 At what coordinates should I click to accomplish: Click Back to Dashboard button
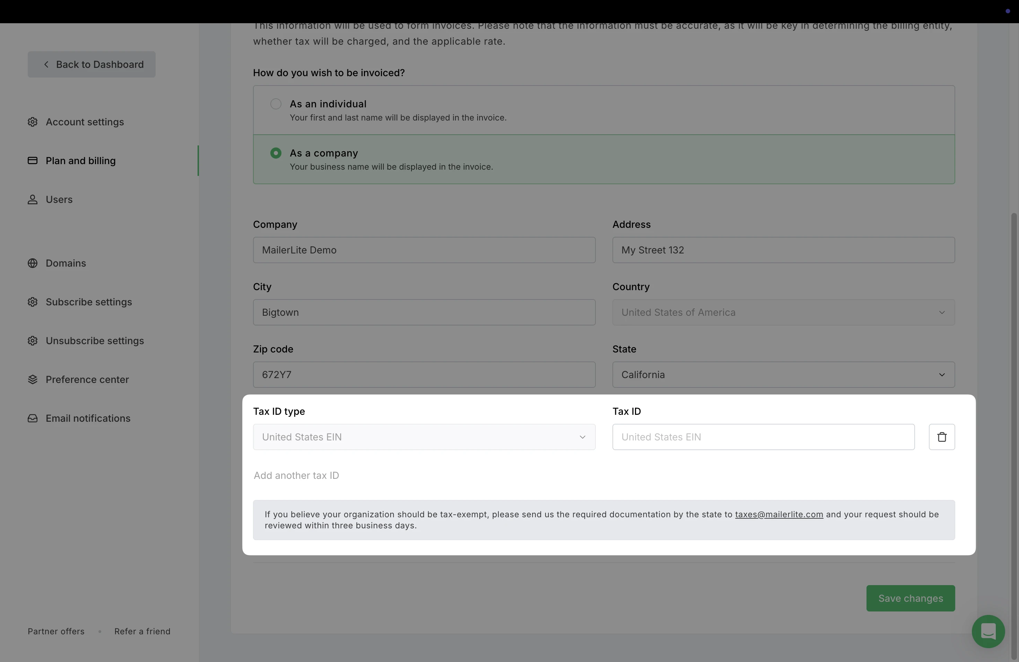click(92, 65)
